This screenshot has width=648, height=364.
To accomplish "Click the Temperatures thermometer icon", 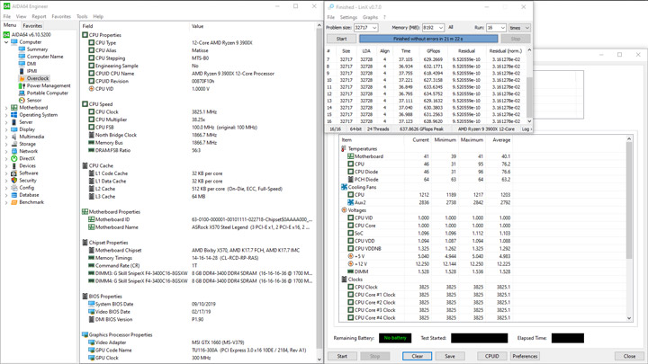I will [x=344, y=148].
